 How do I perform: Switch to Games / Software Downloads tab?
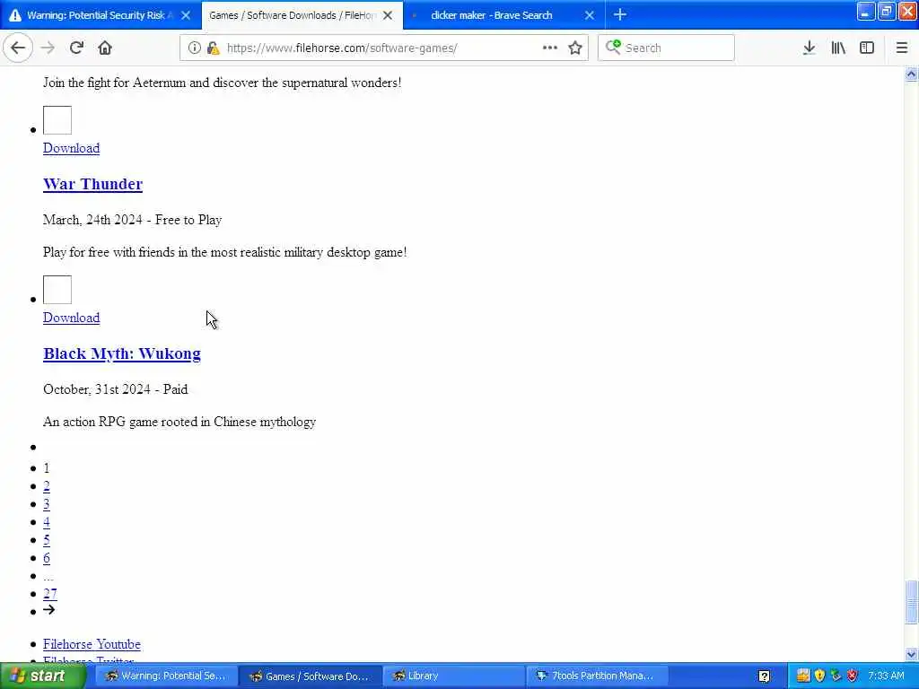(x=292, y=15)
